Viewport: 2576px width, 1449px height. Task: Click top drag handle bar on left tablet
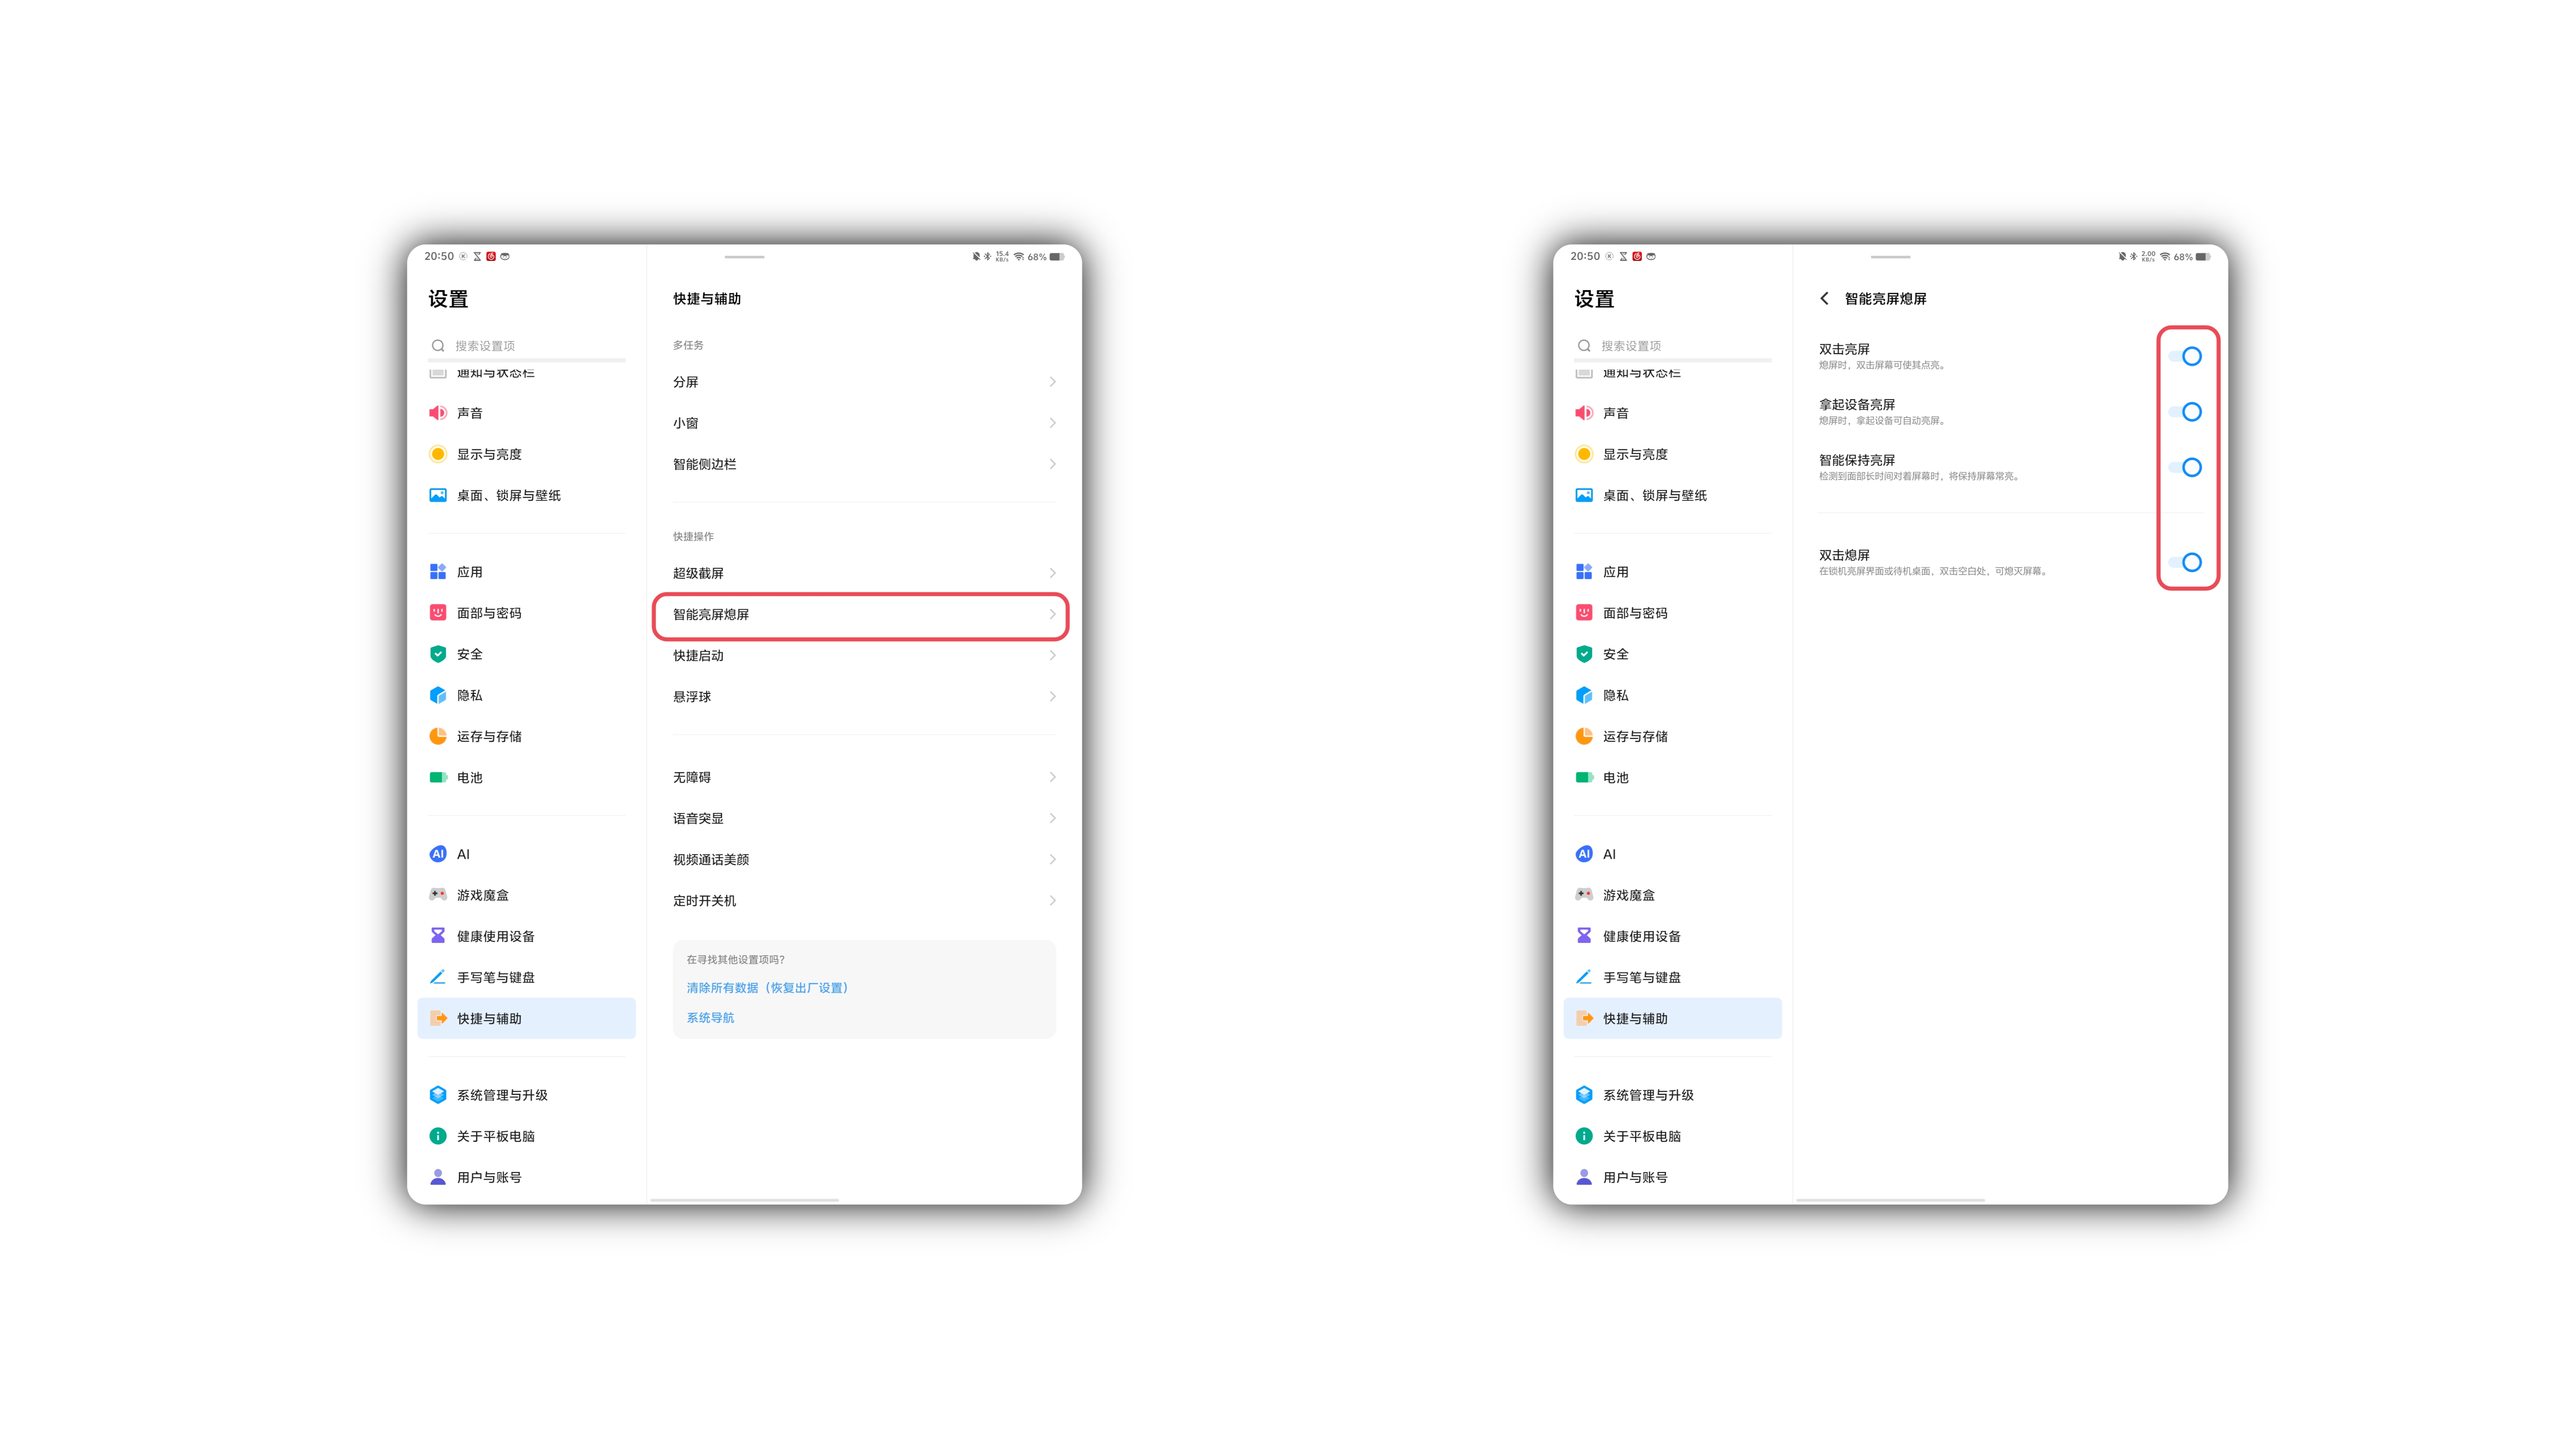point(744,257)
